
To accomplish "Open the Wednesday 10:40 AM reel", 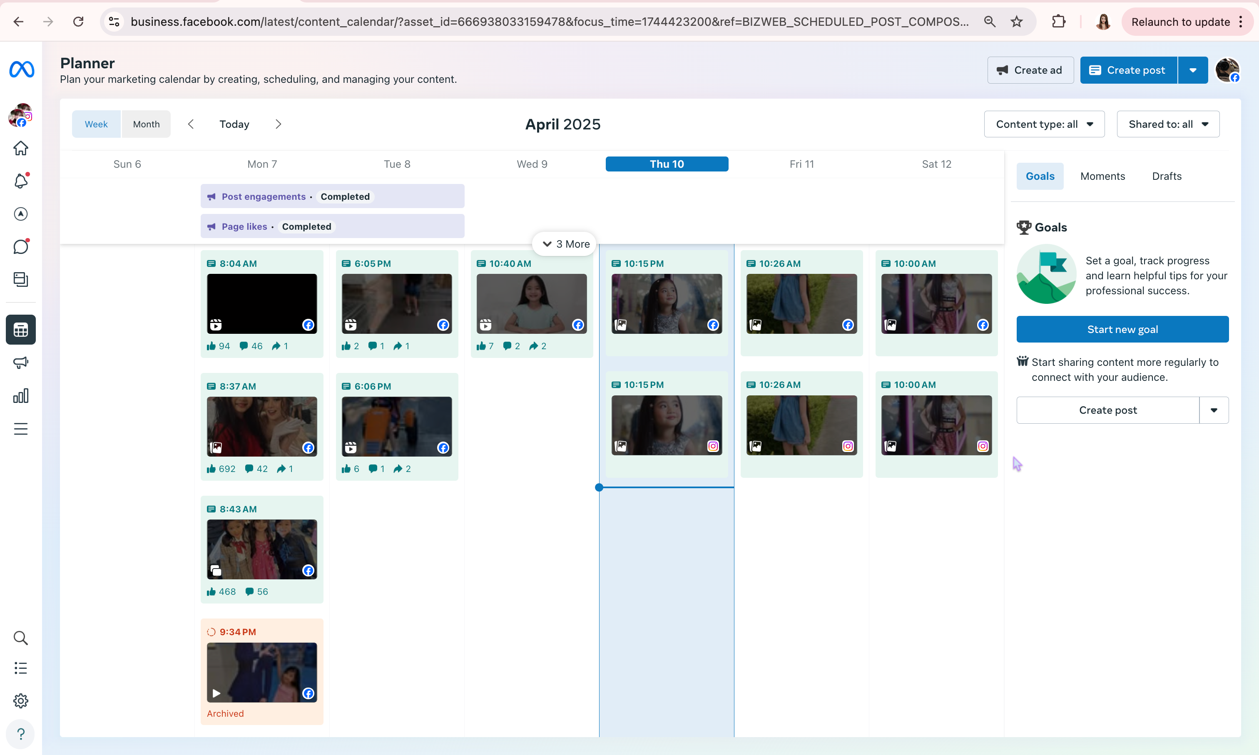I will [531, 304].
